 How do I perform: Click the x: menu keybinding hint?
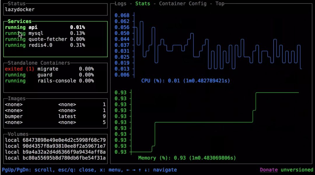coord(111,170)
